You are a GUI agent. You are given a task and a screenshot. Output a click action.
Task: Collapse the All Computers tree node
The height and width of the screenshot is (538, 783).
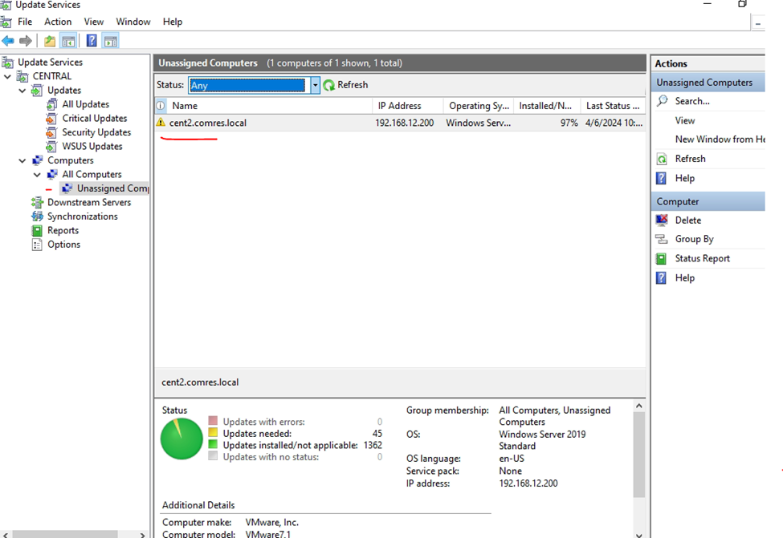pos(37,175)
